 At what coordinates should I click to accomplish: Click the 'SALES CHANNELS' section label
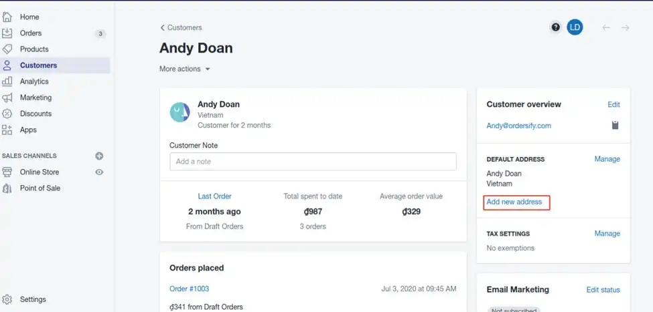pos(29,156)
